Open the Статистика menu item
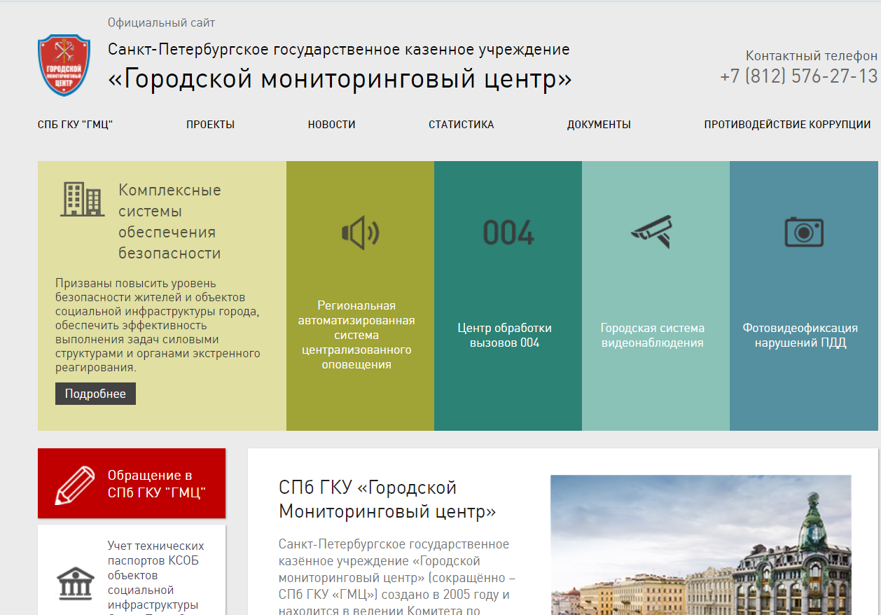 click(461, 125)
